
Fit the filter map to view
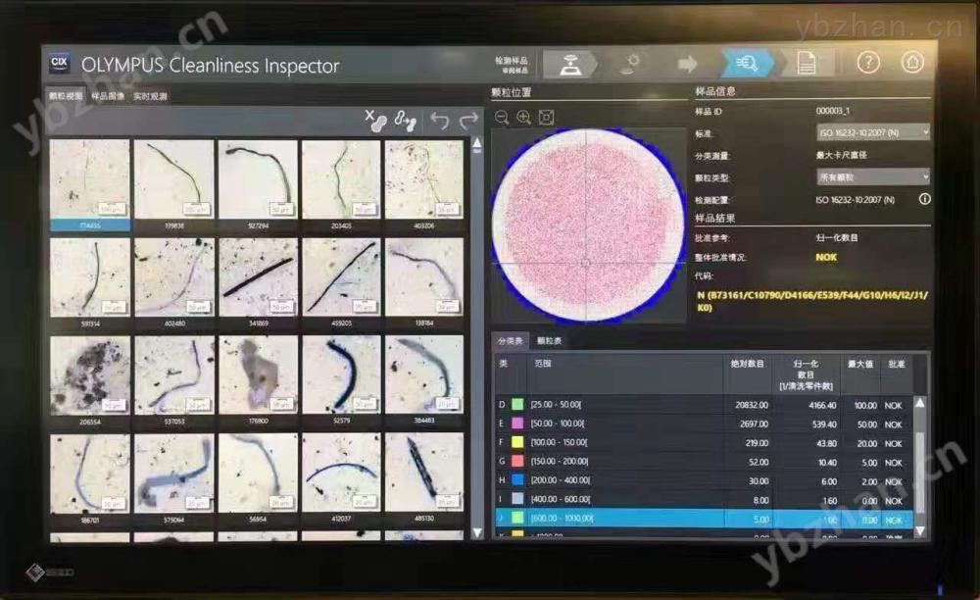[x=546, y=118]
